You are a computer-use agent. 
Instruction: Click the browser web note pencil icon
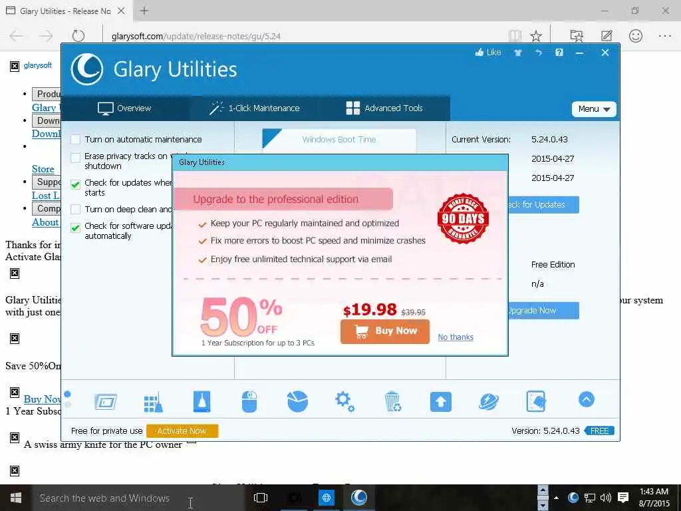pyautogui.click(x=607, y=36)
